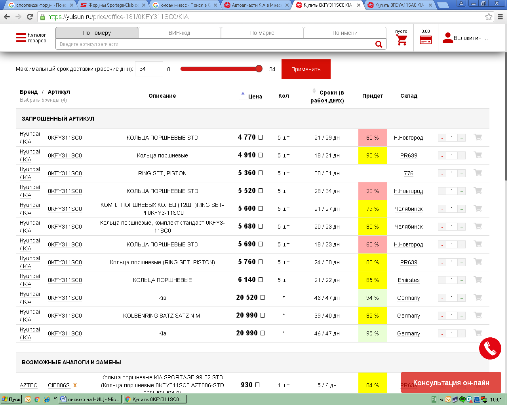
Task: Expand the Выбрать бренды (4) filter
Action: tap(43, 100)
